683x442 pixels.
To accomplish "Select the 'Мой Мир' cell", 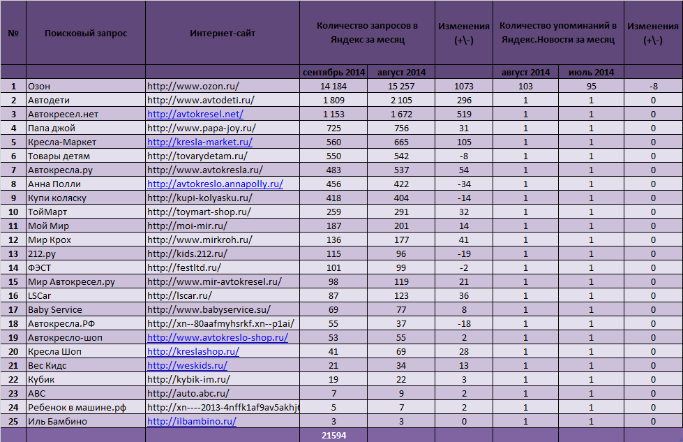I will coord(86,226).
